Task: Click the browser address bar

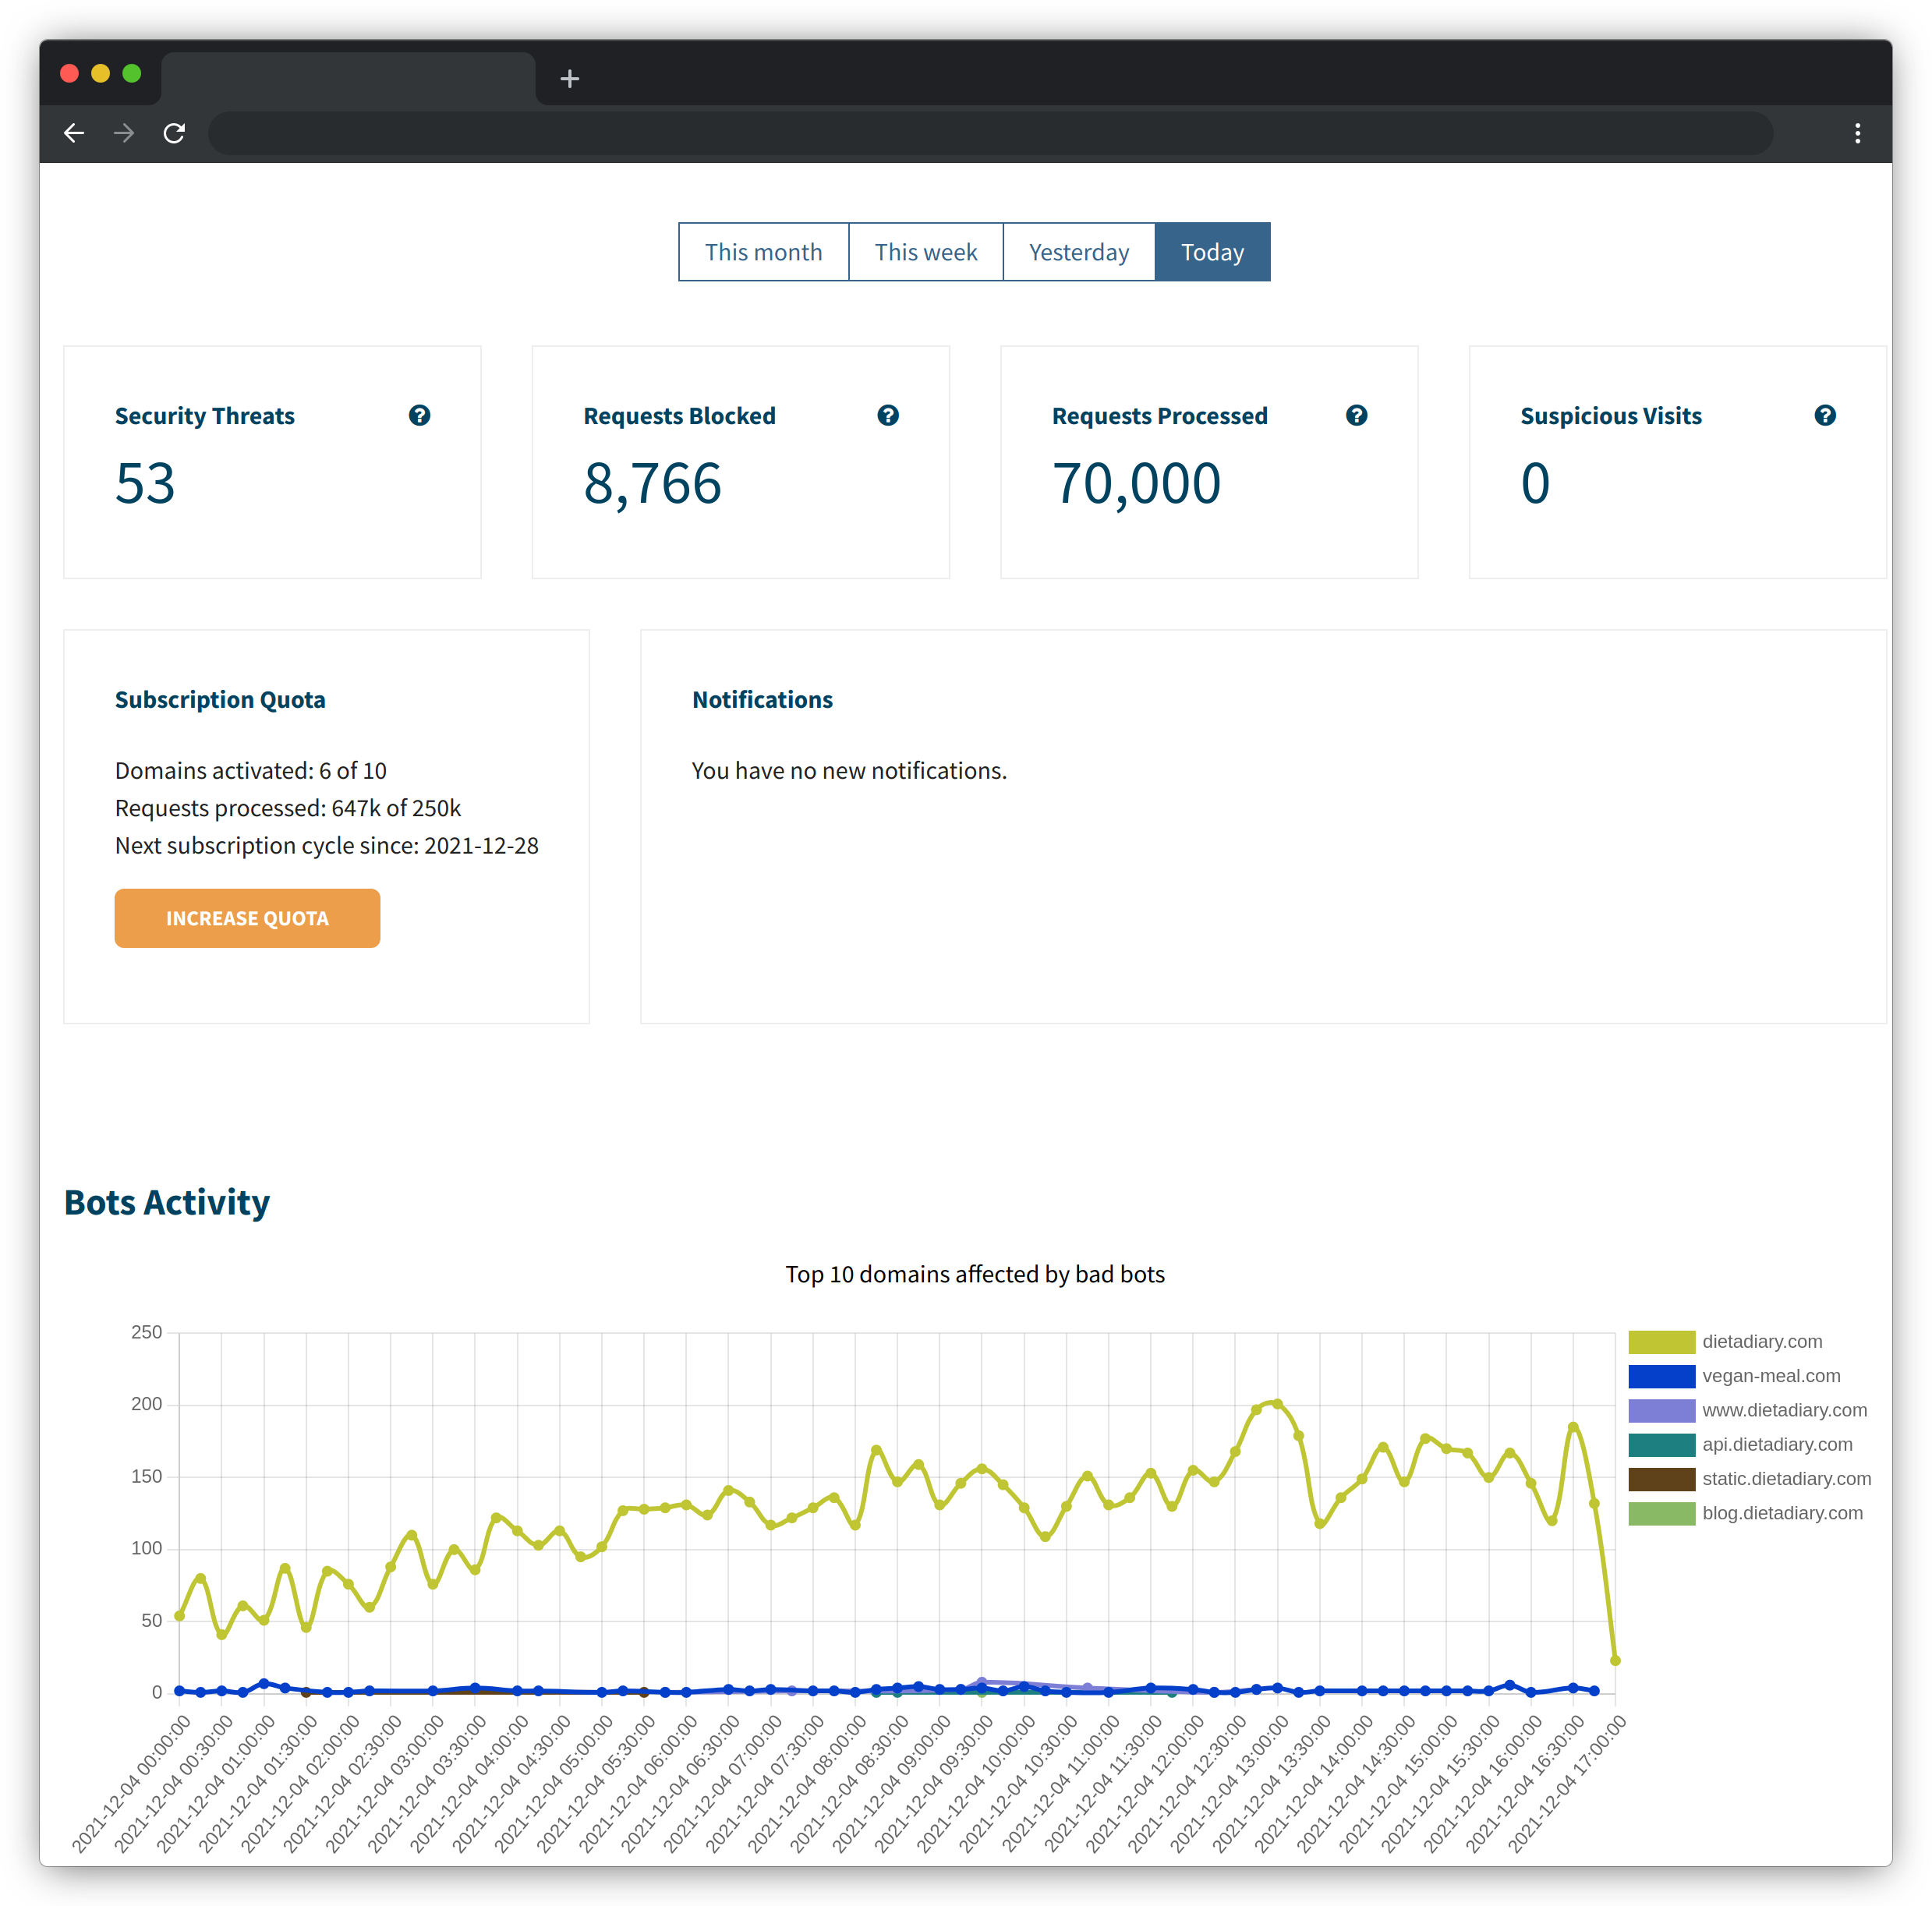Action: [x=990, y=133]
